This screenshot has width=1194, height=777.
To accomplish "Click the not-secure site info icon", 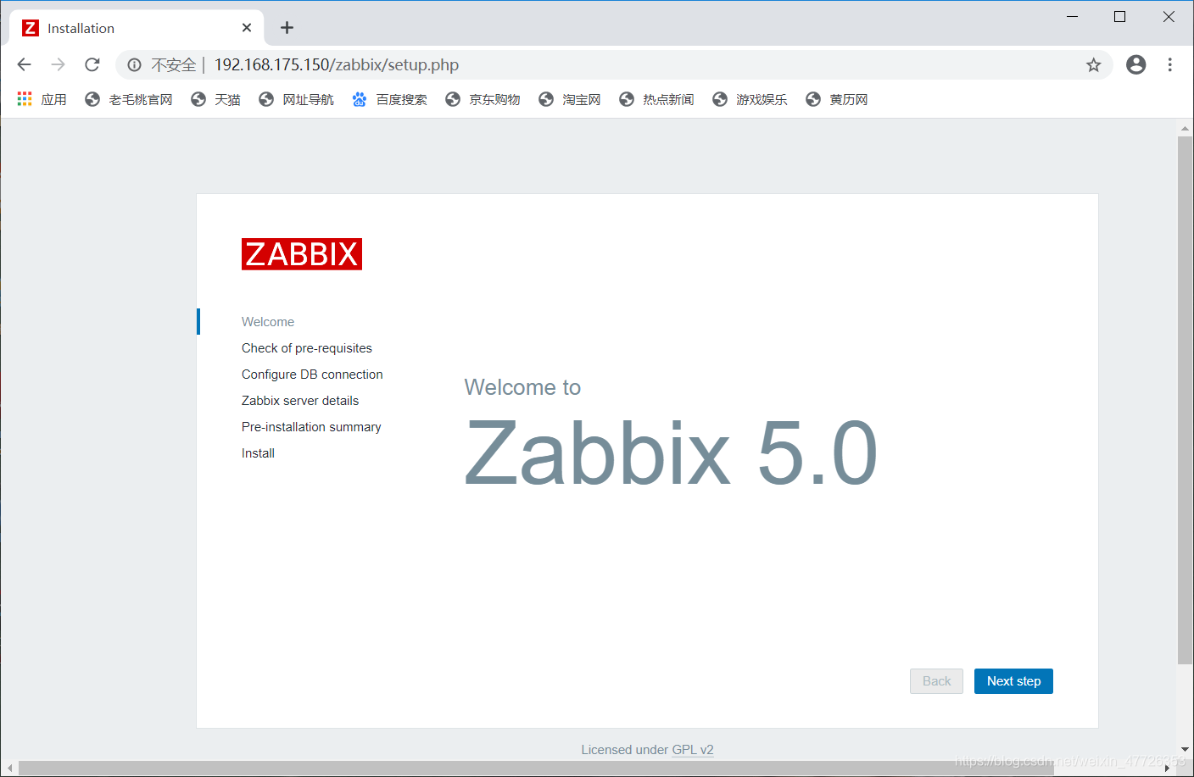I will coord(134,65).
